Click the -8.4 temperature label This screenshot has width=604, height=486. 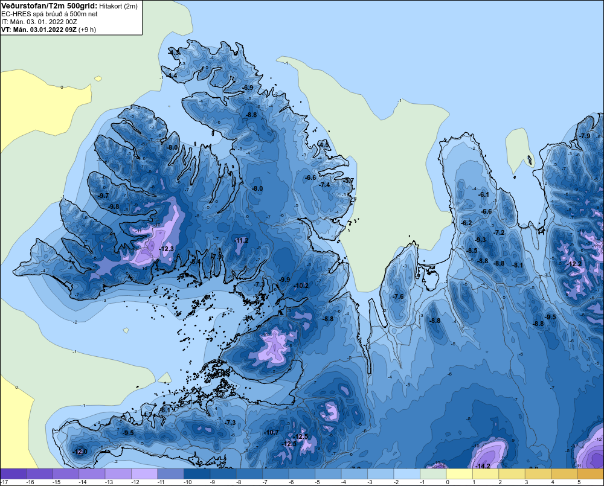195,262
